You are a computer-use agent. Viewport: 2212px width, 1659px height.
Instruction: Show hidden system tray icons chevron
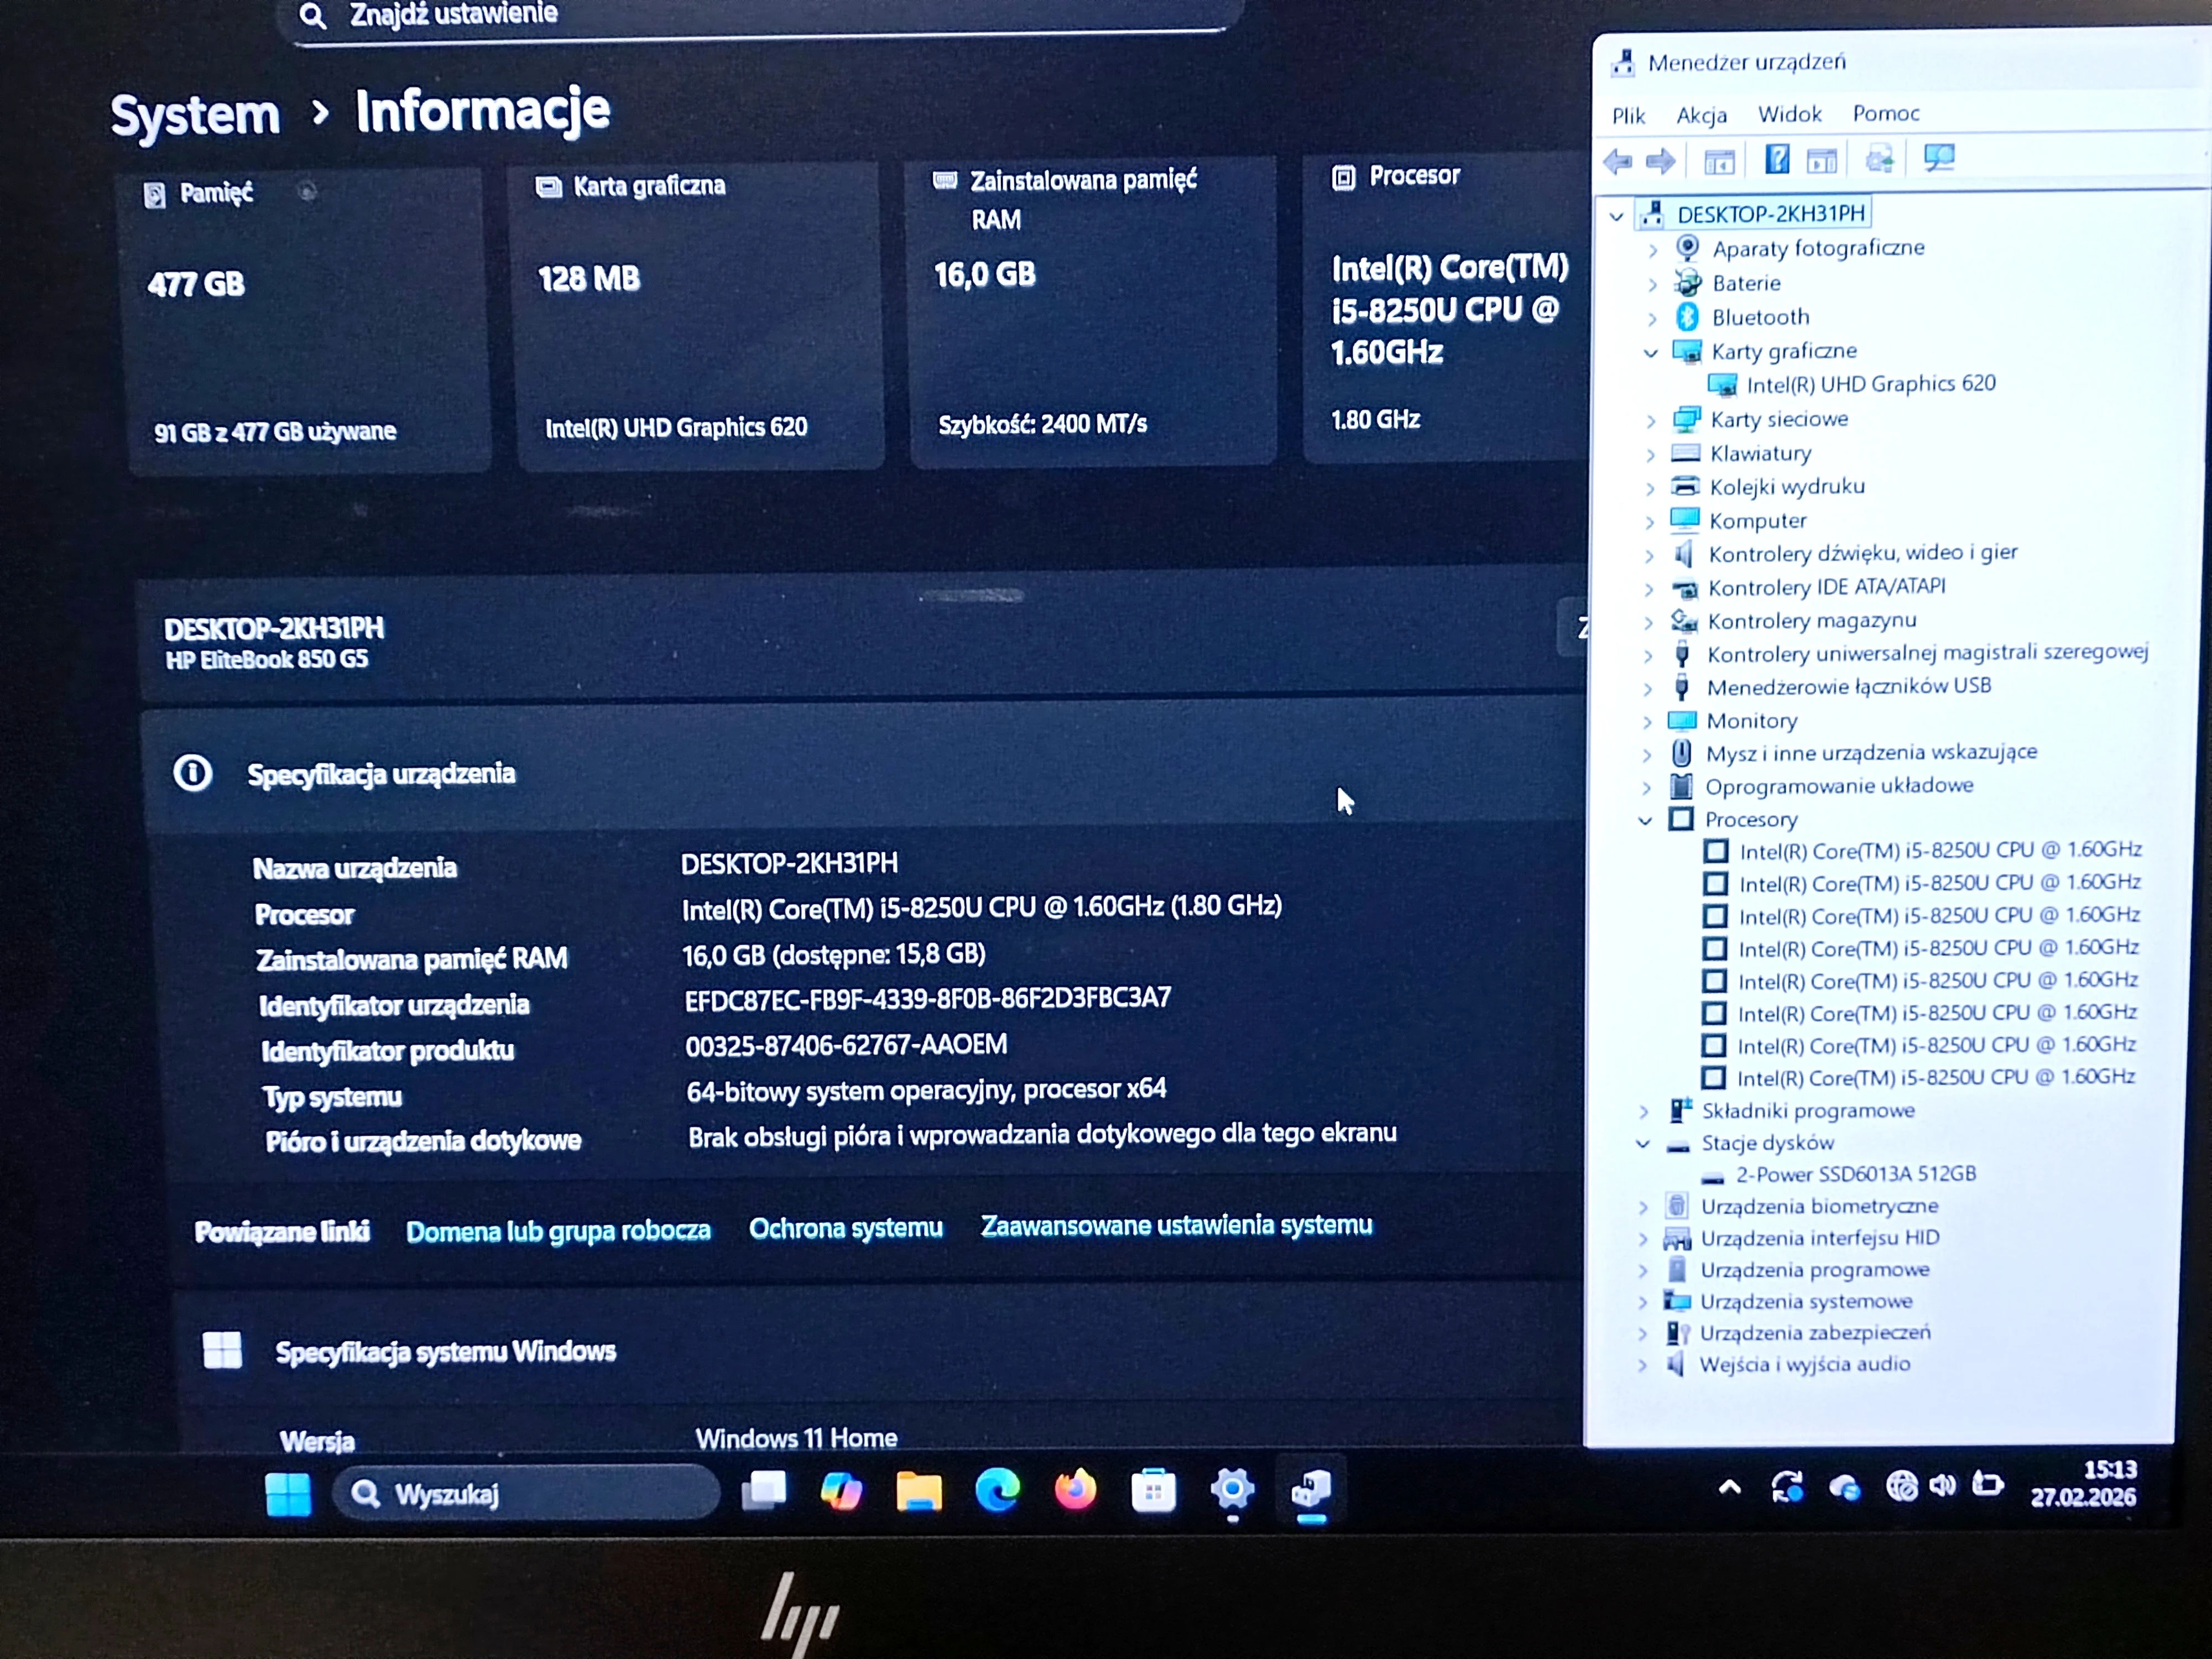[x=1730, y=1488]
